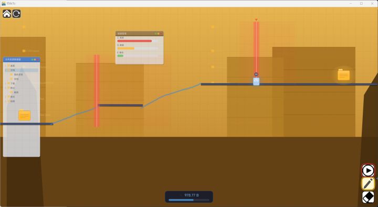The image size is (378, 207).
Task: Click the glowing yellow folder at the far right
Action: (343, 74)
